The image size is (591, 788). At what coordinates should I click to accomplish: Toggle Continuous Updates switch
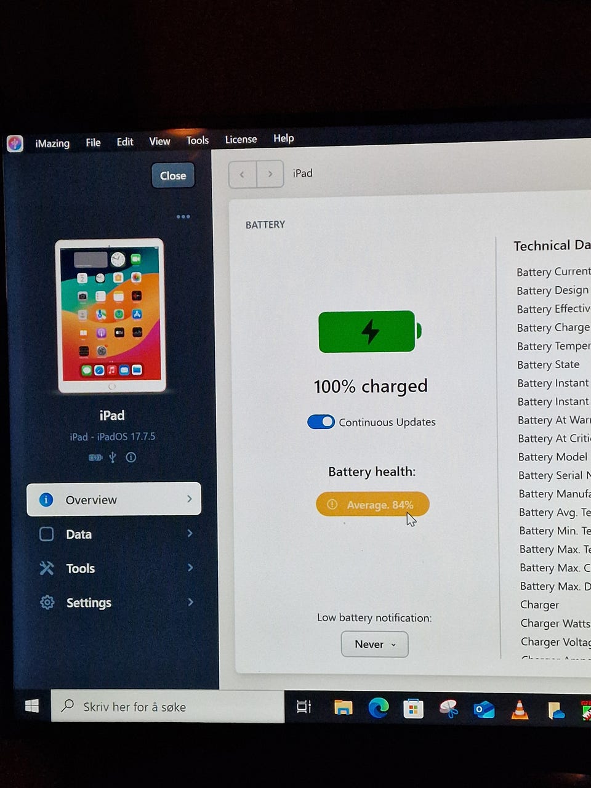tap(321, 422)
